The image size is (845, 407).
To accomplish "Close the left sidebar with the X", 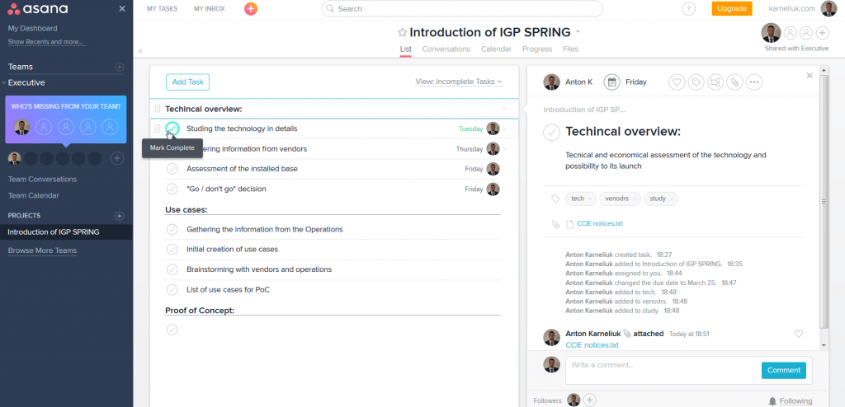I will (122, 8).
